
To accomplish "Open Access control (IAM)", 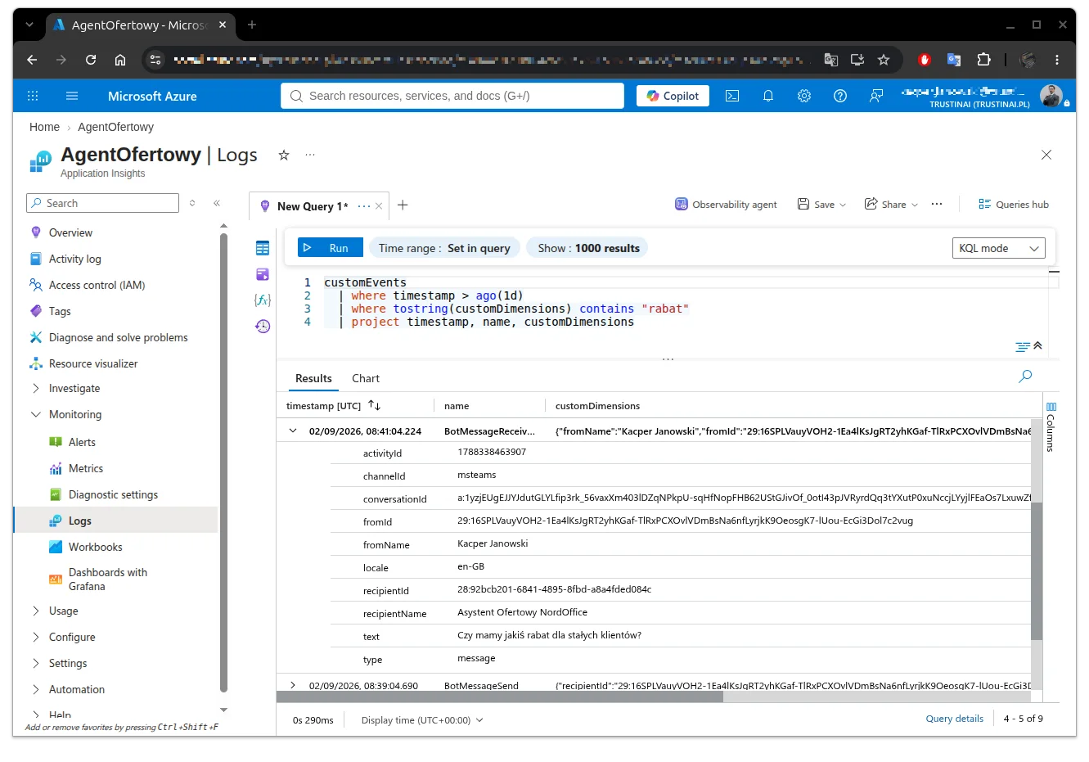I will pyautogui.click(x=97, y=285).
